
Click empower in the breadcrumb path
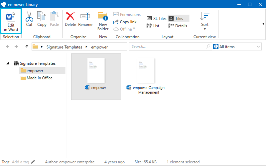pyautogui.click(x=99, y=47)
